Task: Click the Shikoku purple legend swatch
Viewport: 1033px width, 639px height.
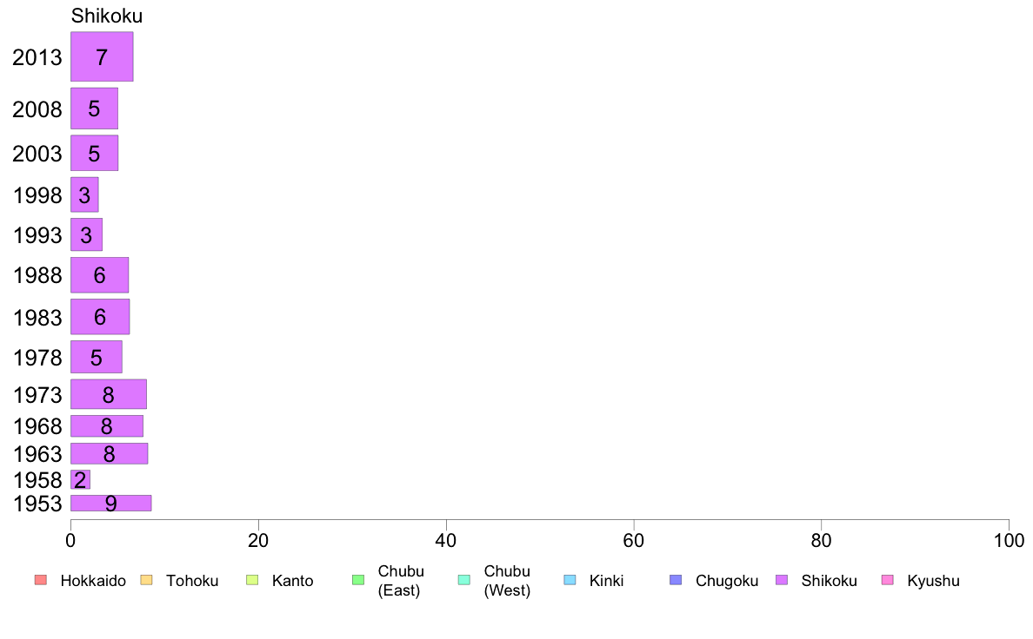Action: click(782, 580)
